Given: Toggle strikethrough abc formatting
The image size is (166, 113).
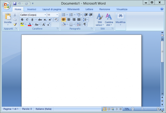Looking at the screenshot, I should (40, 20).
